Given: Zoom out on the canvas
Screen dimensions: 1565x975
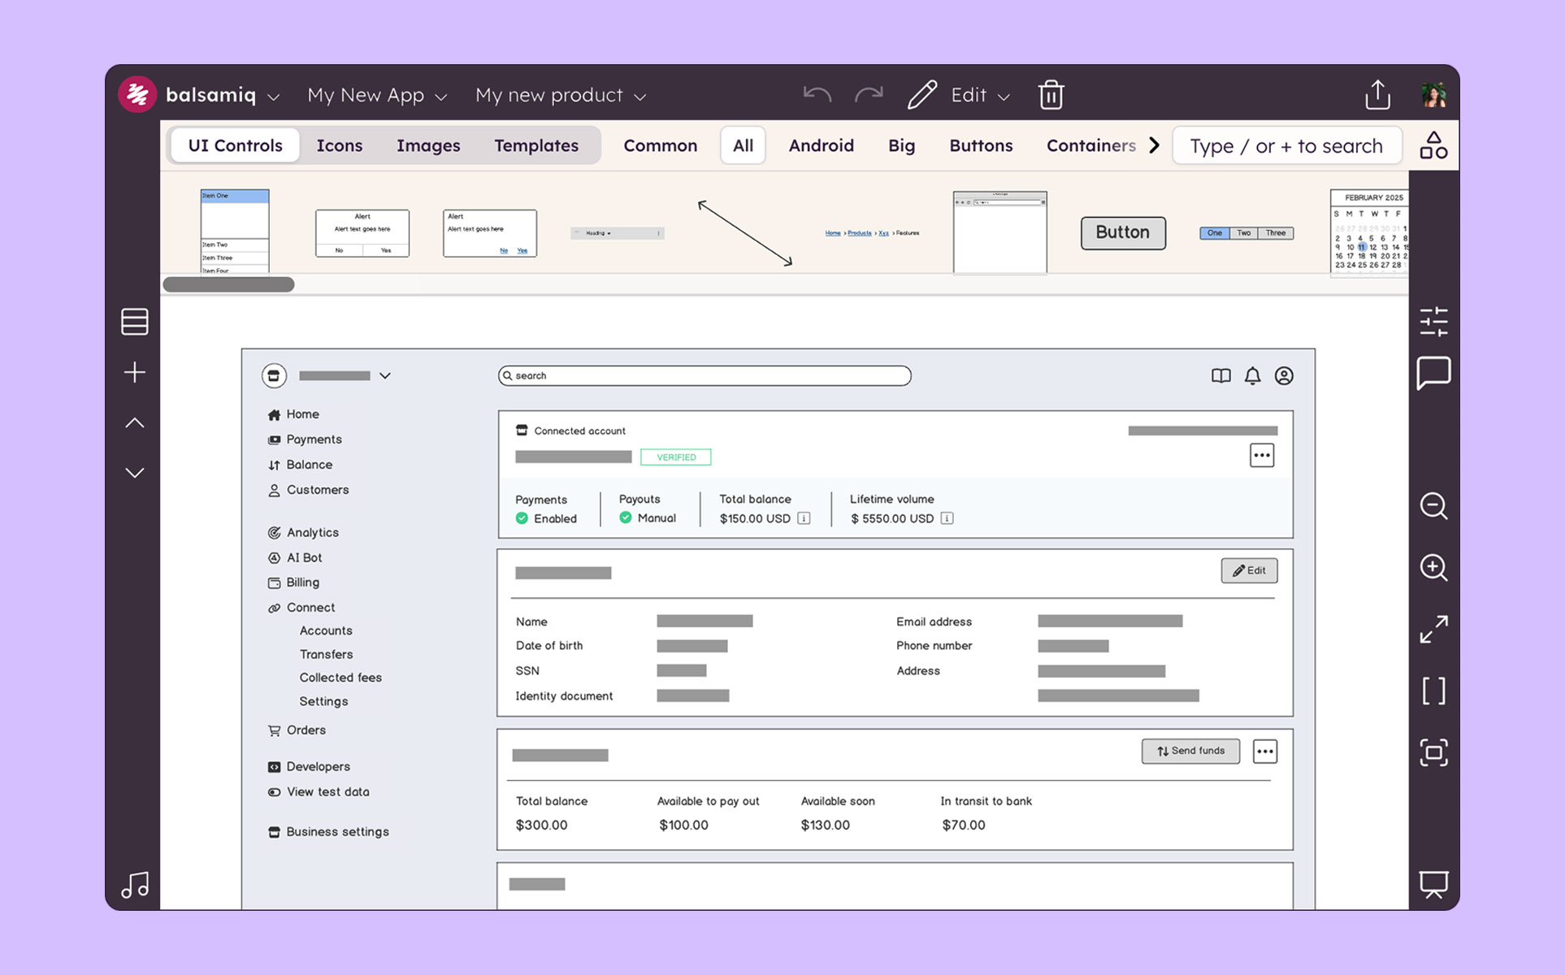Looking at the screenshot, I should point(1434,506).
